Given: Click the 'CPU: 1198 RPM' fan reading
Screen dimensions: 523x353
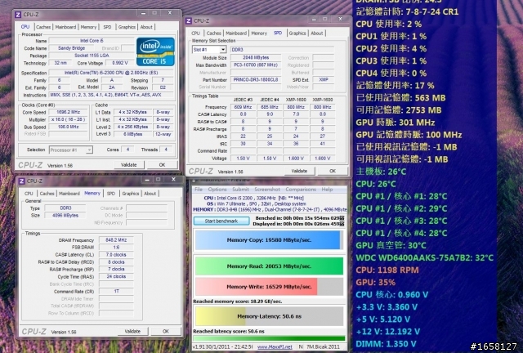Looking at the screenshot, I should 387,270.
